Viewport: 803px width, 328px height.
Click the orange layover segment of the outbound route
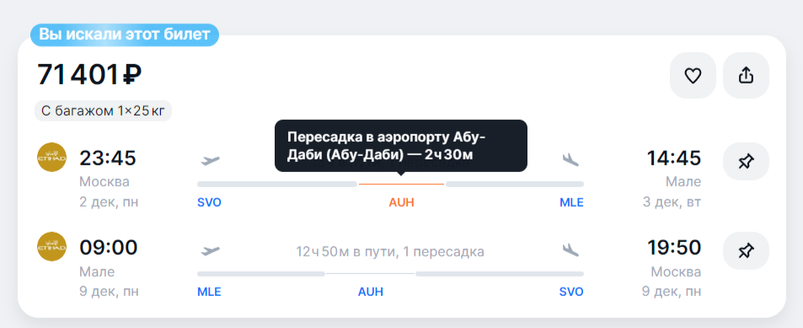tap(401, 184)
